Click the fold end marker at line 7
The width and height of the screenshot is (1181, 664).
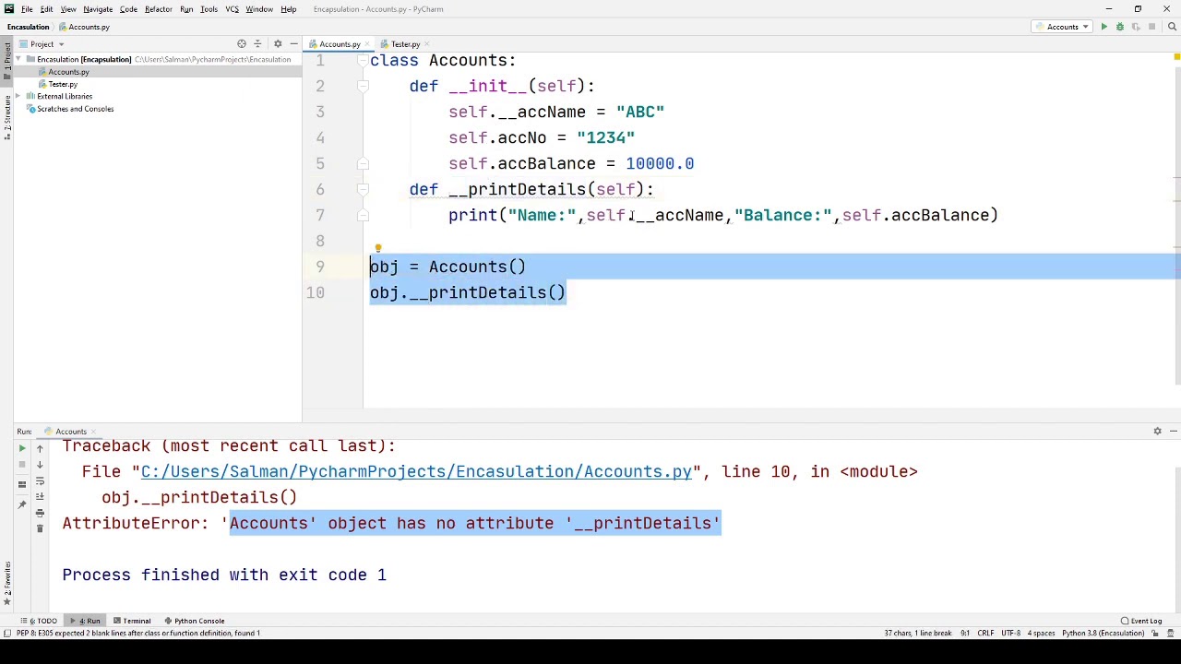point(363,215)
